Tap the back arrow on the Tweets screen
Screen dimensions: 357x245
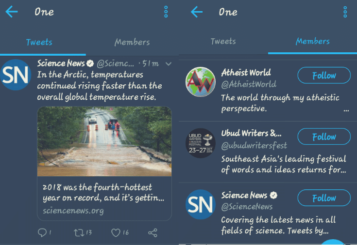click(12, 12)
